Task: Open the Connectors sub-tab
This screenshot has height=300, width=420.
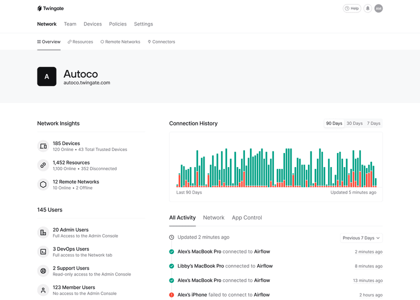Action: click(161, 42)
